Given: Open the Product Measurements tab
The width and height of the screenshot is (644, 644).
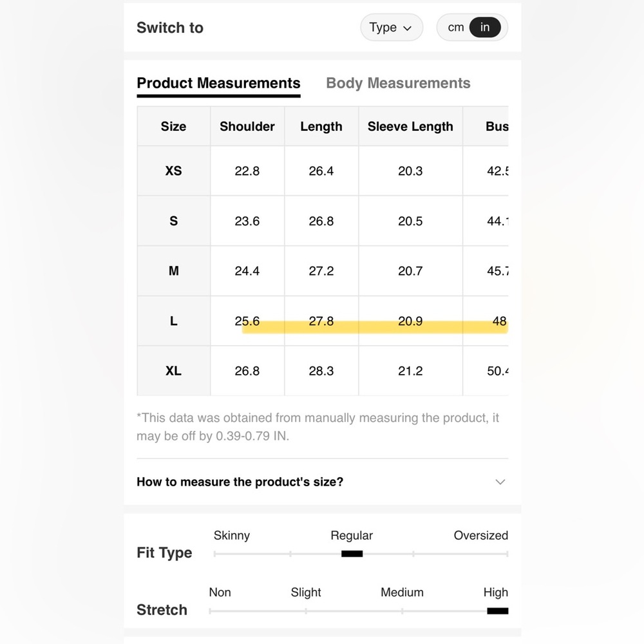Looking at the screenshot, I should pyautogui.click(x=218, y=83).
